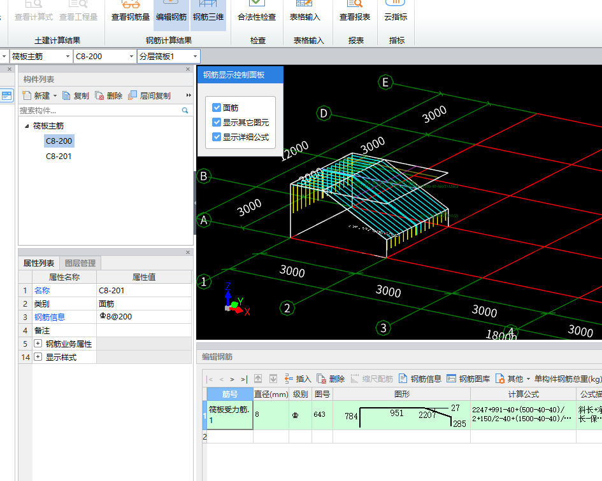Toggle 显示其它图元 checkbox
The image size is (602, 481).
click(217, 122)
